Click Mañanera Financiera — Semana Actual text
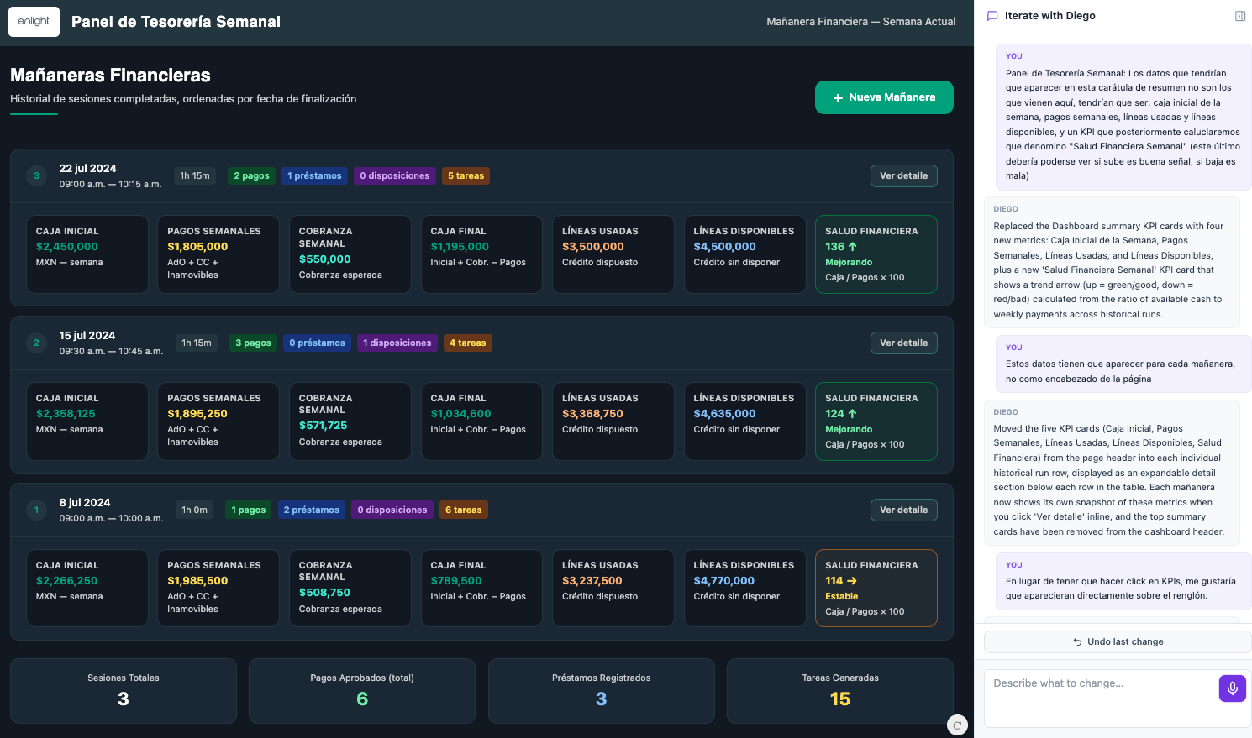Image resolution: width=1252 pixels, height=738 pixels. pyautogui.click(x=861, y=22)
